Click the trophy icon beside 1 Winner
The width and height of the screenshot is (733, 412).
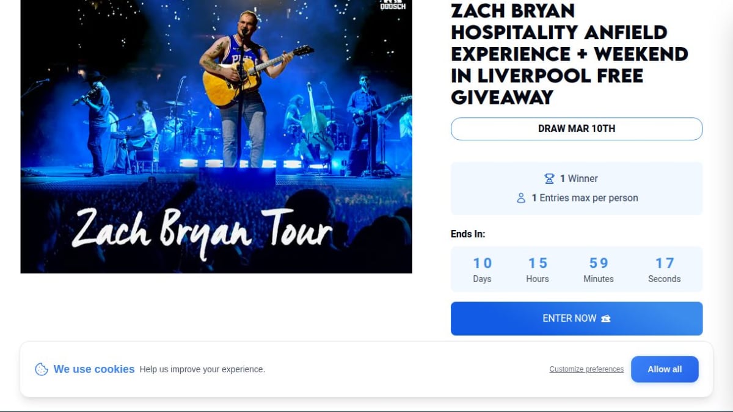549,179
